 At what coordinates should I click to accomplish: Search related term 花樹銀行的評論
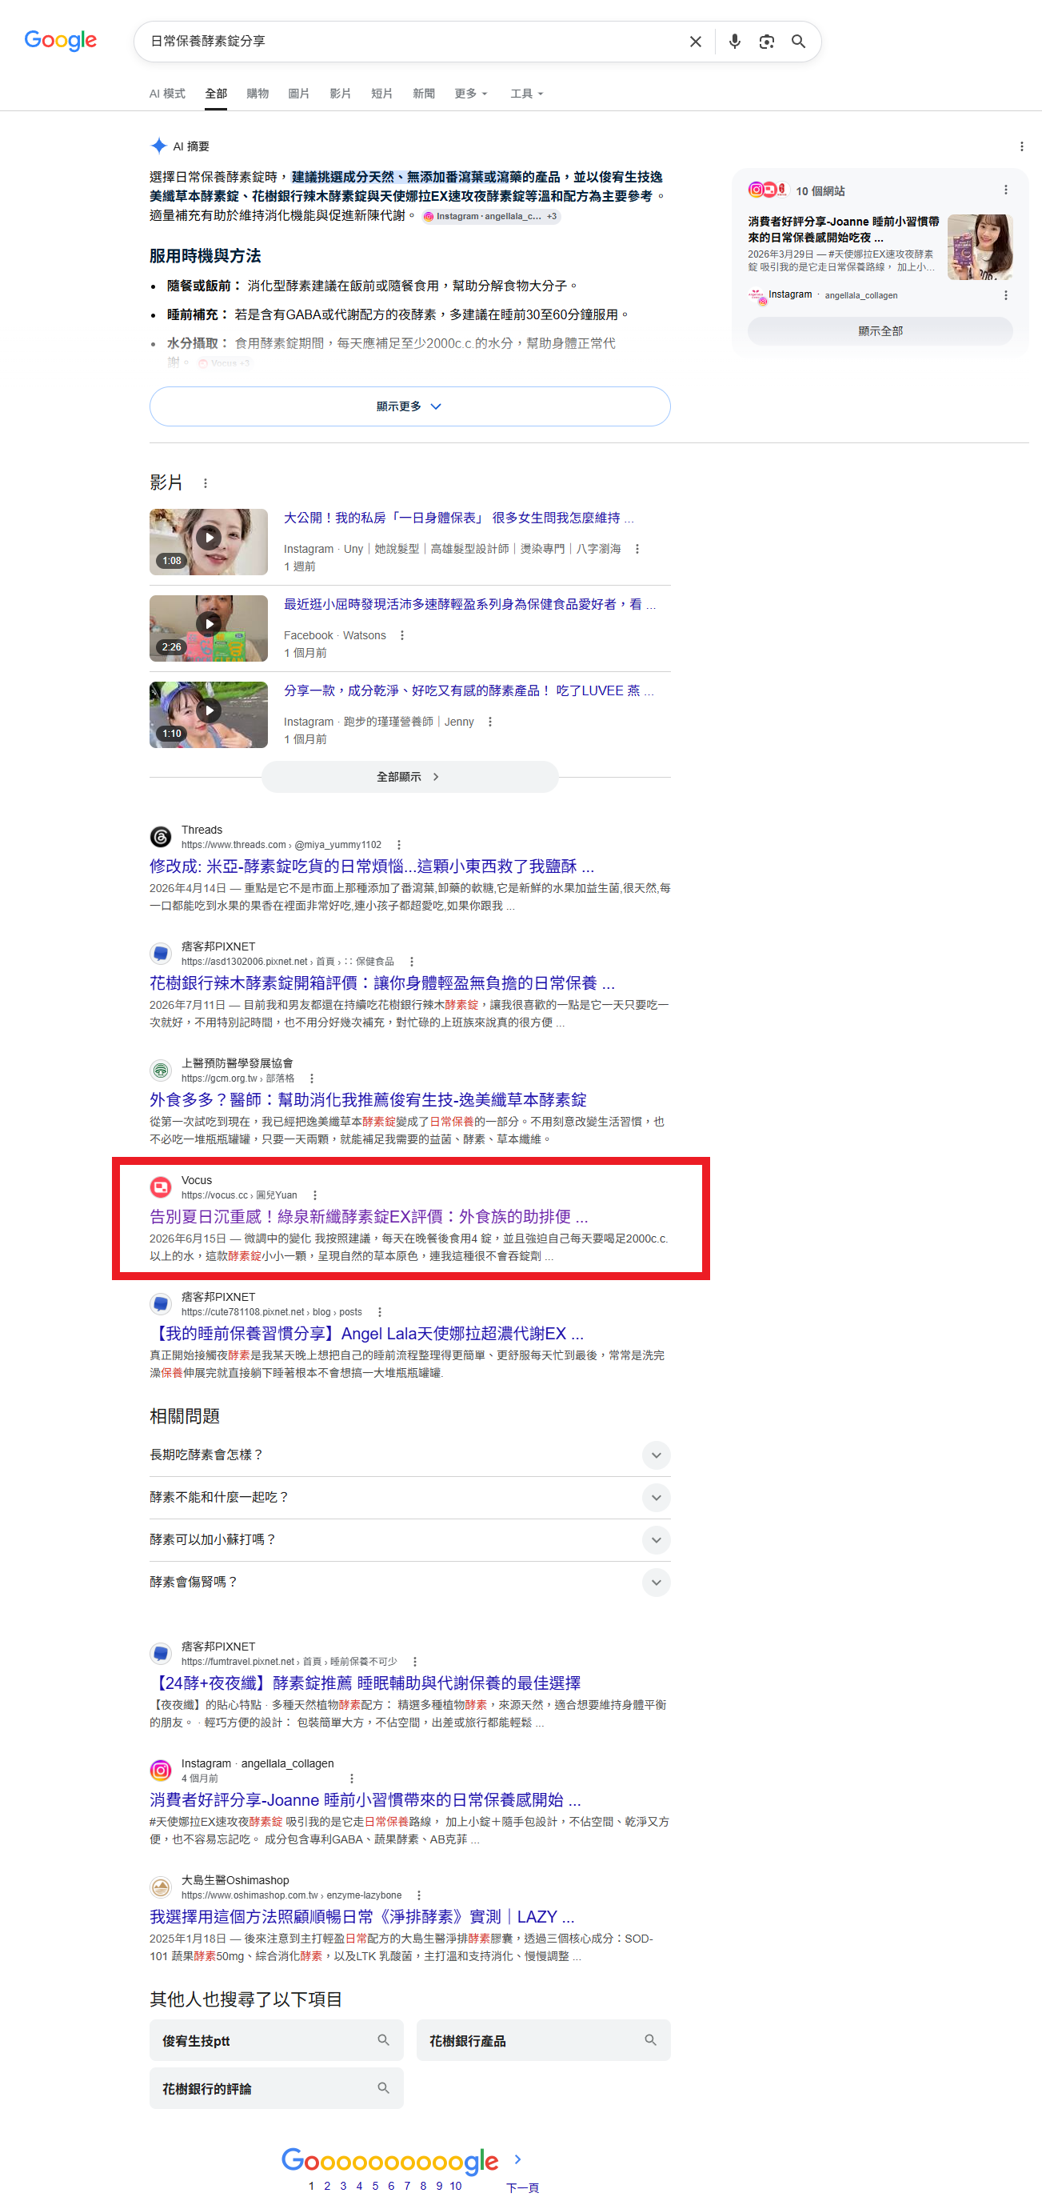(x=277, y=2088)
